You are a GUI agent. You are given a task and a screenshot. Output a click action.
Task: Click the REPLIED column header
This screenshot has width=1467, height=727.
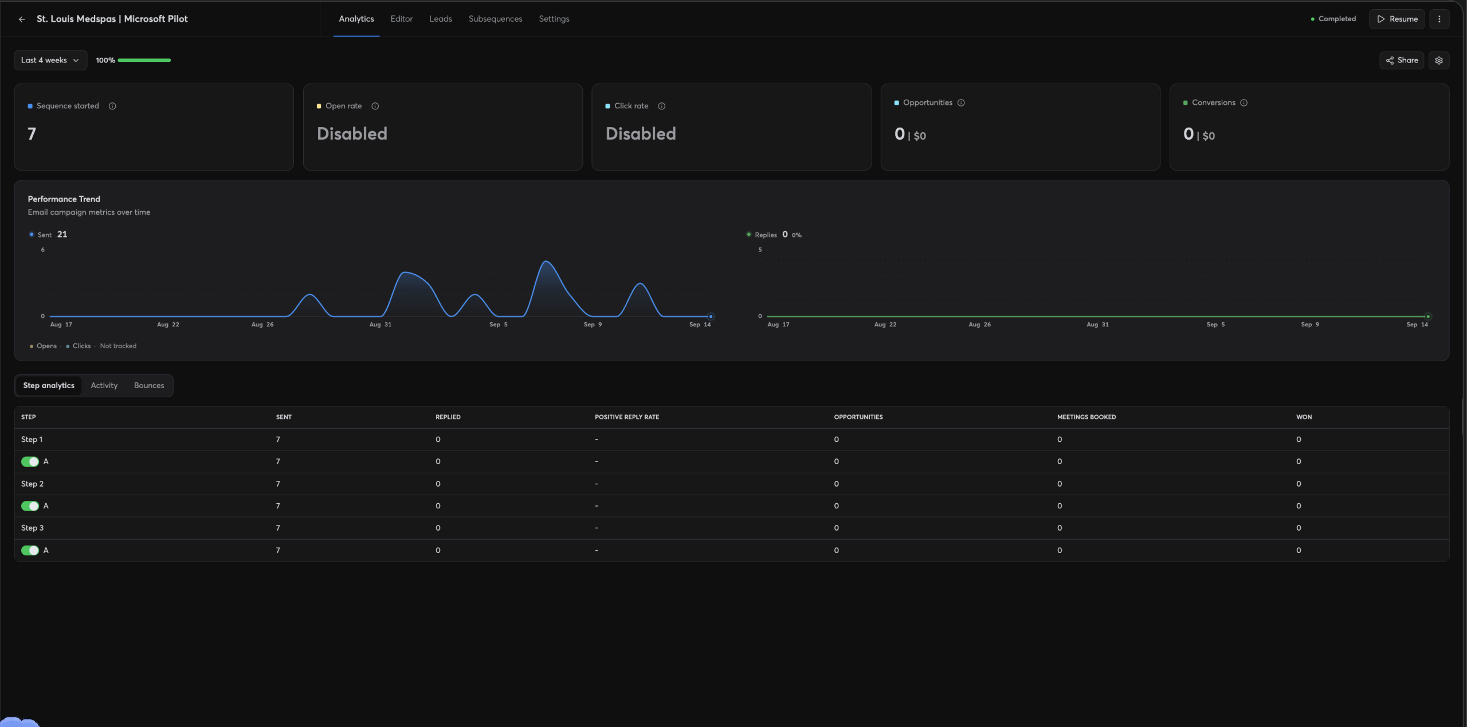448,417
